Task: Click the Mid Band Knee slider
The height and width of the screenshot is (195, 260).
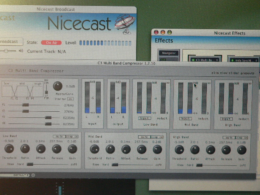Action: tap(132, 165)
